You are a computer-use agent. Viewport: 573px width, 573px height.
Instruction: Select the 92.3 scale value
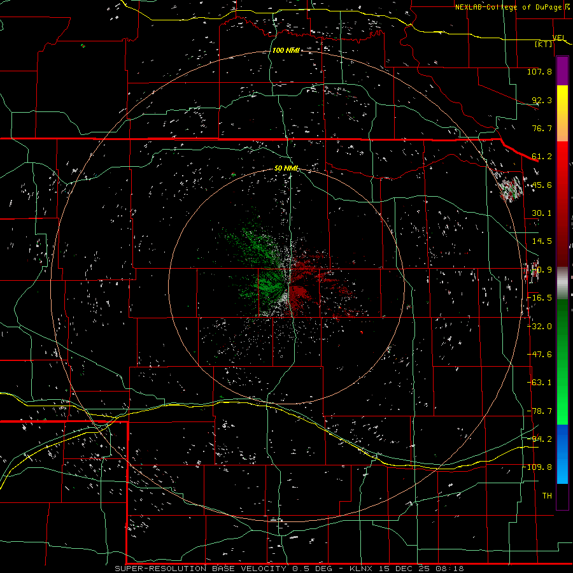[x=542, y=100]
